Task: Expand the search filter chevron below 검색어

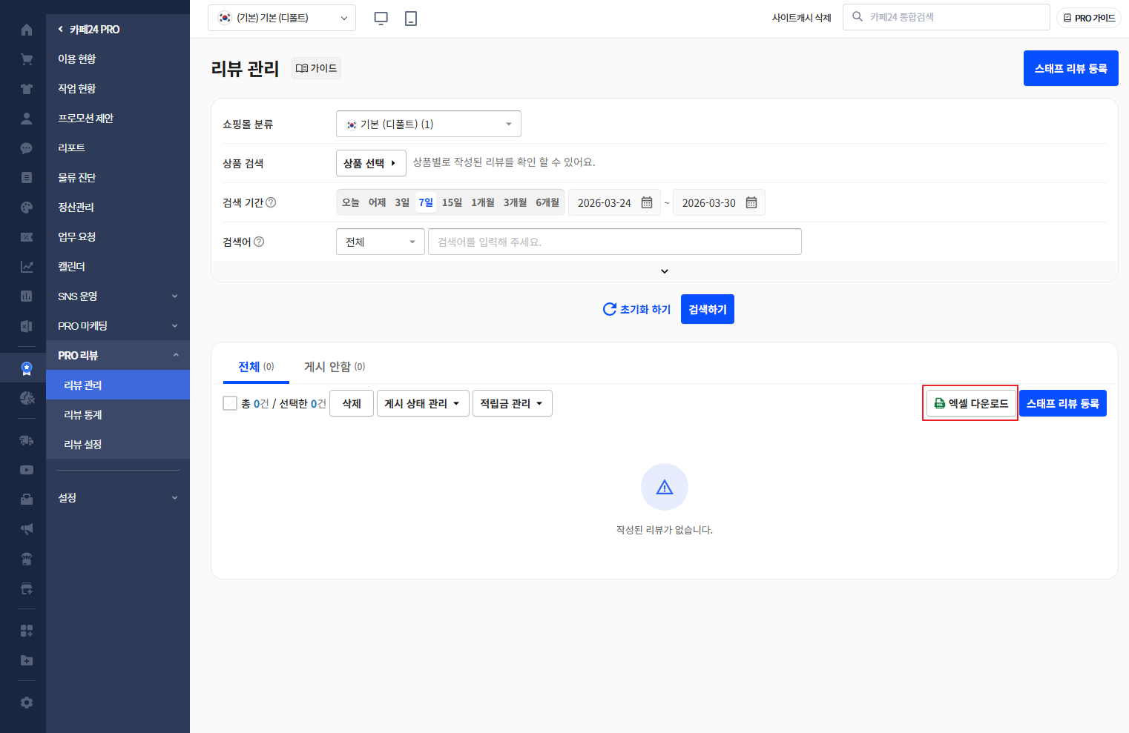Action: (x=665, y=271)
